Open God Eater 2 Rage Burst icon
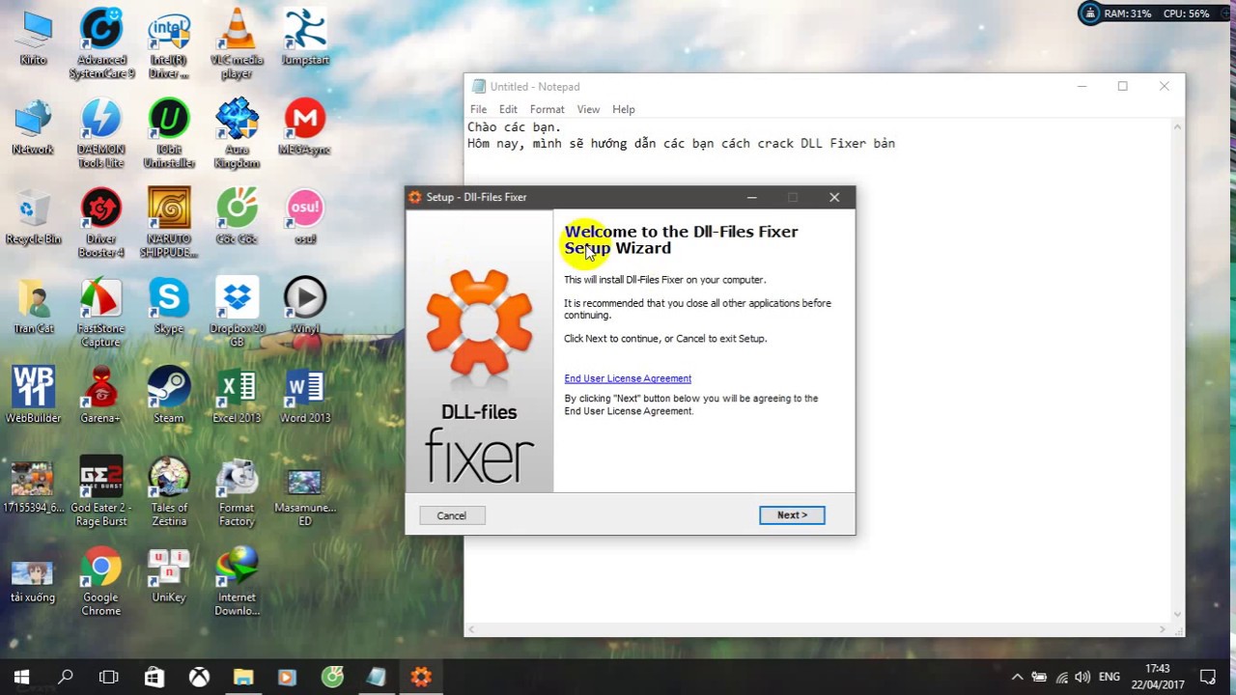 (101, 492)
